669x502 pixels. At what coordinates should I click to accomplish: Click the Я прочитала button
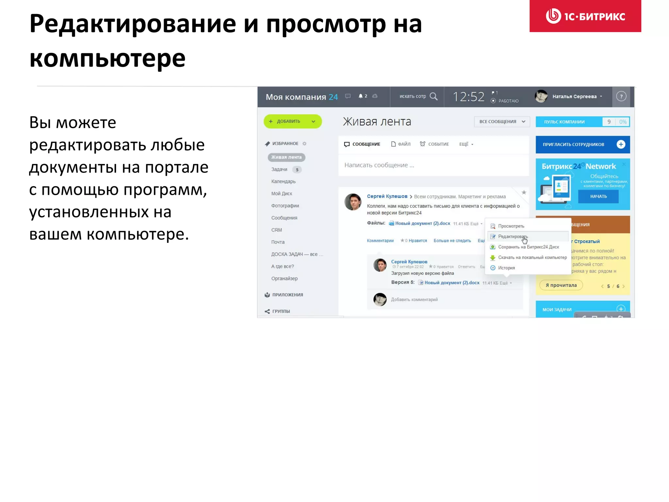pyautogui.click(x=561, y=285)
